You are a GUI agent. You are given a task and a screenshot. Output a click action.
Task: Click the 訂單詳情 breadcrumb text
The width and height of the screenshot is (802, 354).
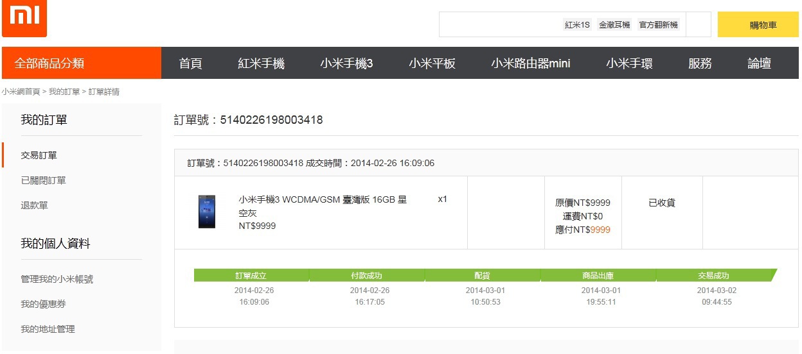[104, 92]
